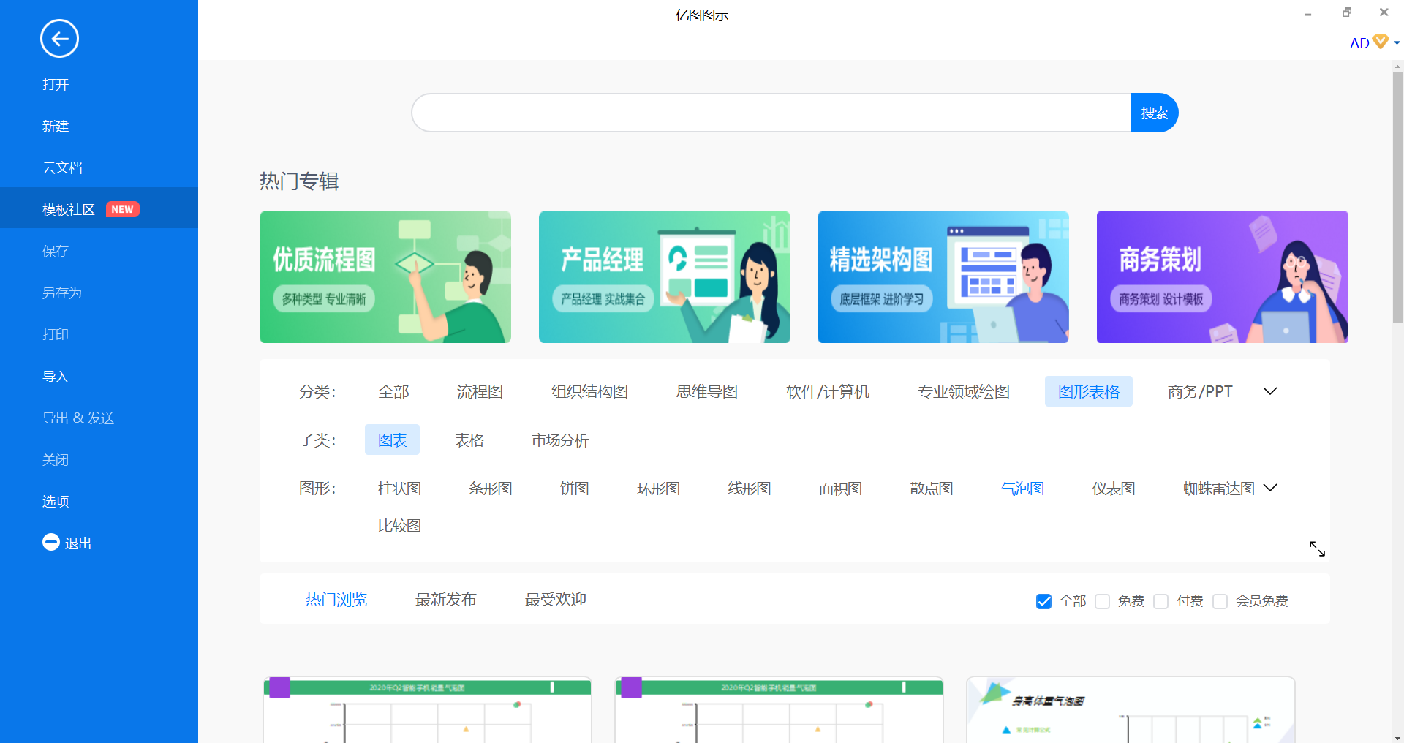Open the 产品经理 album banner

point(664,277)
